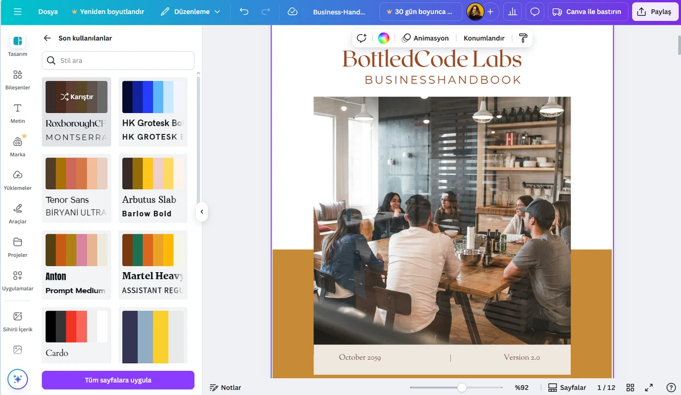The width and height of the screenshot is (681, 395).
Task: Apply the Anton Prompt Medium style
Action: [76, 265]
